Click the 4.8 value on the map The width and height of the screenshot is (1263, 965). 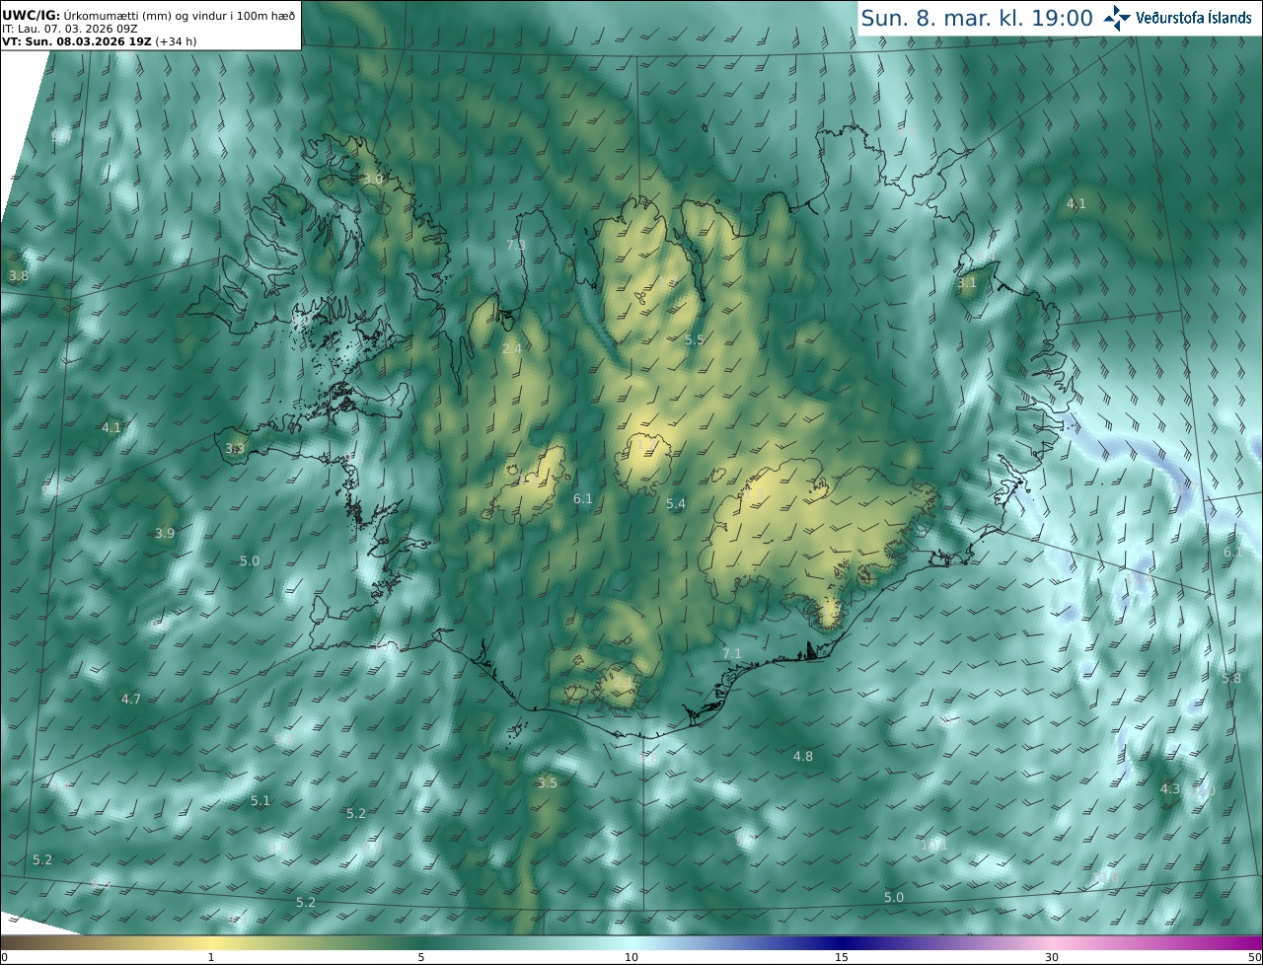[x=803, y=756]
